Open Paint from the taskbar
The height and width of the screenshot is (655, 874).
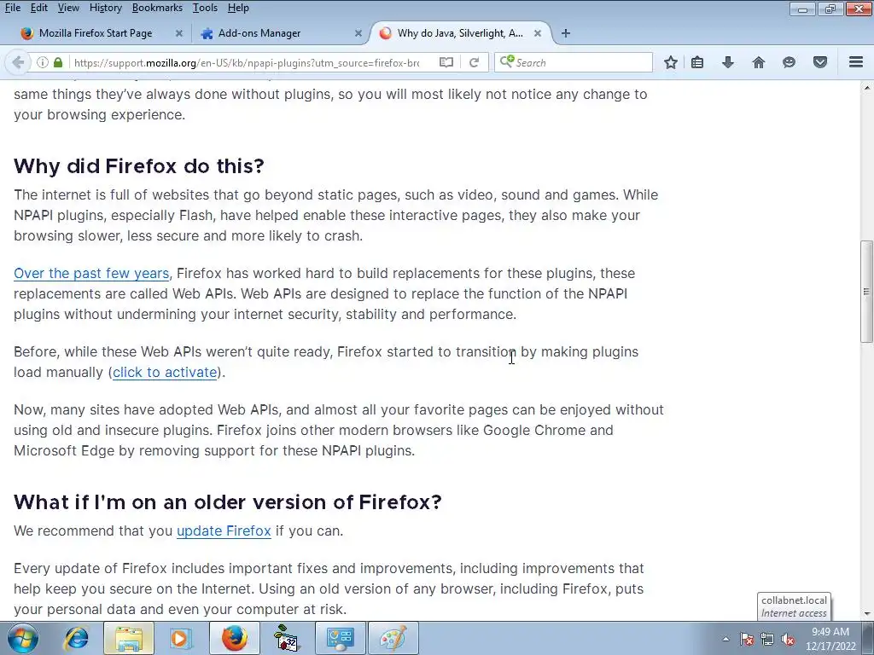point(393,638)
